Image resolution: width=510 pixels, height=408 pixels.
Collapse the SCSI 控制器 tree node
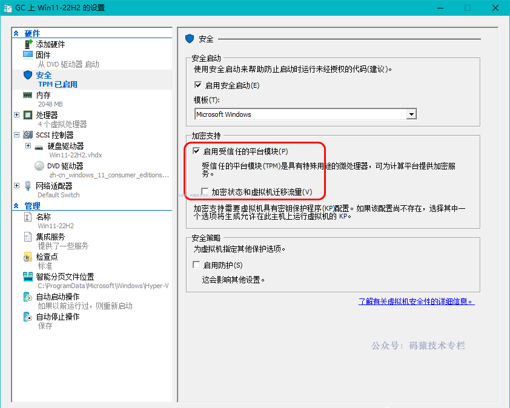[16, 134]
